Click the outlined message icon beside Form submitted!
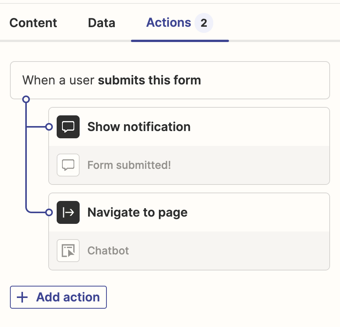 tap(68, 165)
